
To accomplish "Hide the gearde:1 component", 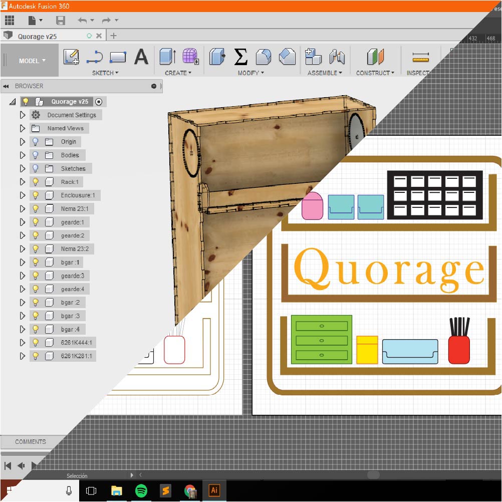I will click(x=36, y=222).
